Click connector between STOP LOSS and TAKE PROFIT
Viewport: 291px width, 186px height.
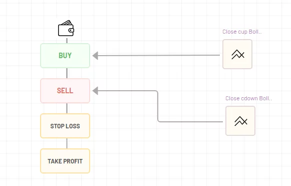pyautogui.click(x=67, y=143)
